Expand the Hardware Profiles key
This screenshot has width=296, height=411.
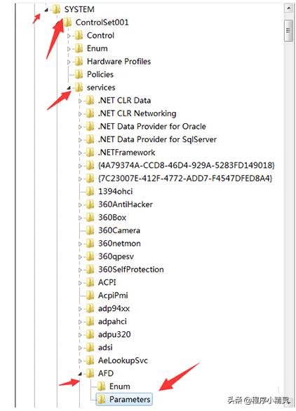tap(69, 62)
